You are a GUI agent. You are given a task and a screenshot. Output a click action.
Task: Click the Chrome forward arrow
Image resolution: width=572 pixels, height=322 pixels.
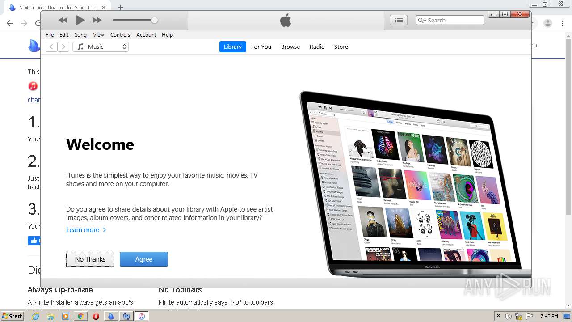tap(24, 23)
